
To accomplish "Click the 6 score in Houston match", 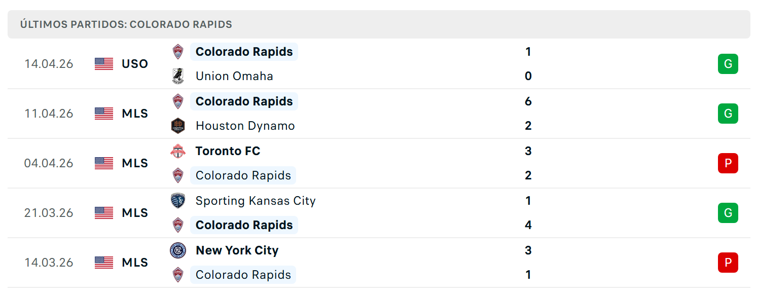I will [528, 101].
